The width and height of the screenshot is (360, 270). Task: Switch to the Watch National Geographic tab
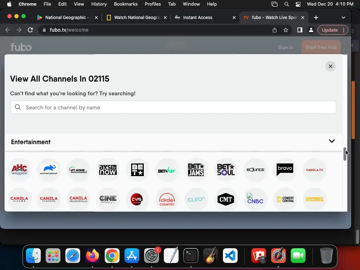tap(137, 18)
